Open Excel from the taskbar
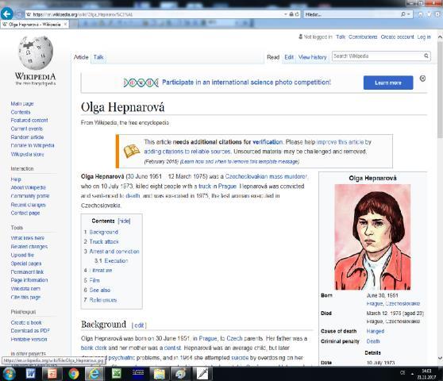Screen dimensions: 443x381 pyautogui.click(x=116, y=374)
